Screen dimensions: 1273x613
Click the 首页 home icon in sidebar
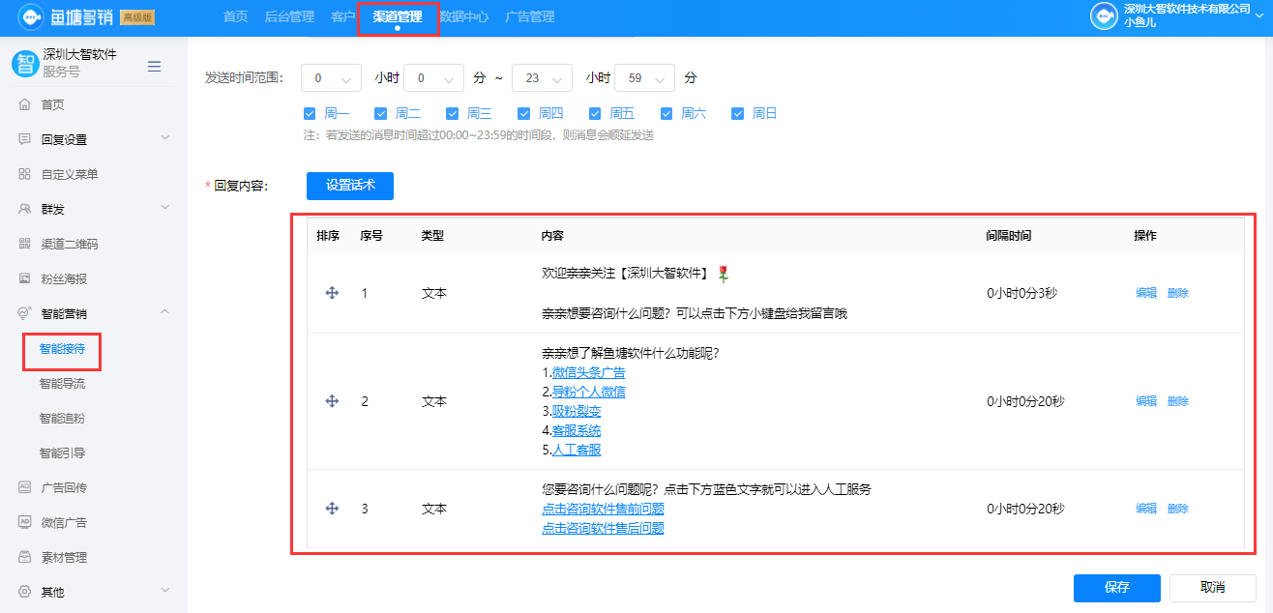24,104
